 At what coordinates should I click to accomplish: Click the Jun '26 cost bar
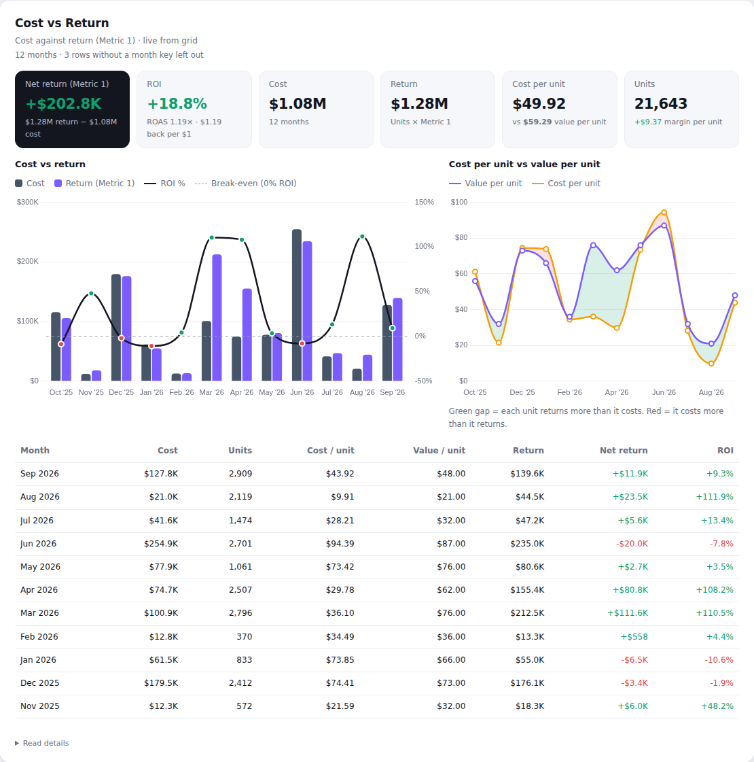pyautogui.click(x=297, y=305)
